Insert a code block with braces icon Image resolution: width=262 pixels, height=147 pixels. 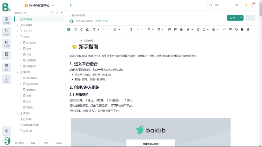pyautogui.click(x=131, y=29)
